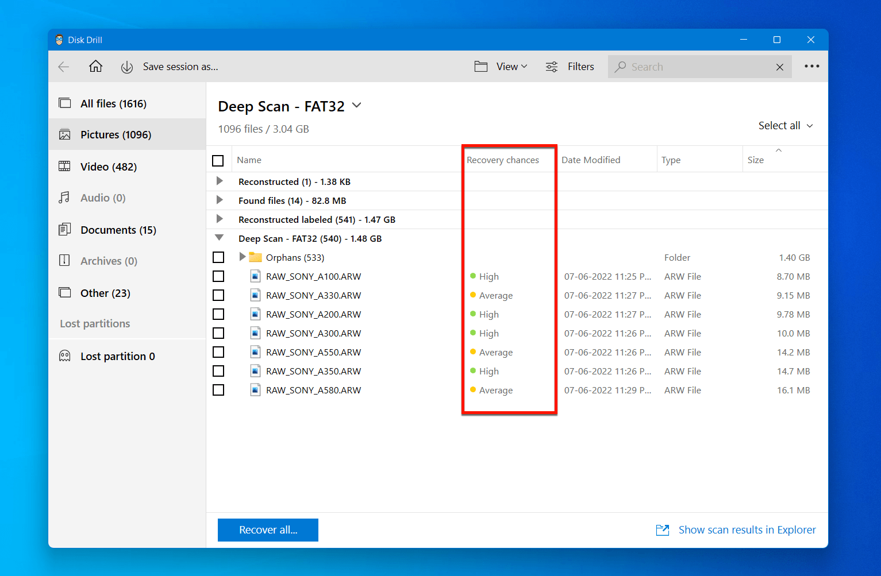Click the RAW_SONY_A200.ARW file icon
The image size is (881, 576).
pos(256,314)
